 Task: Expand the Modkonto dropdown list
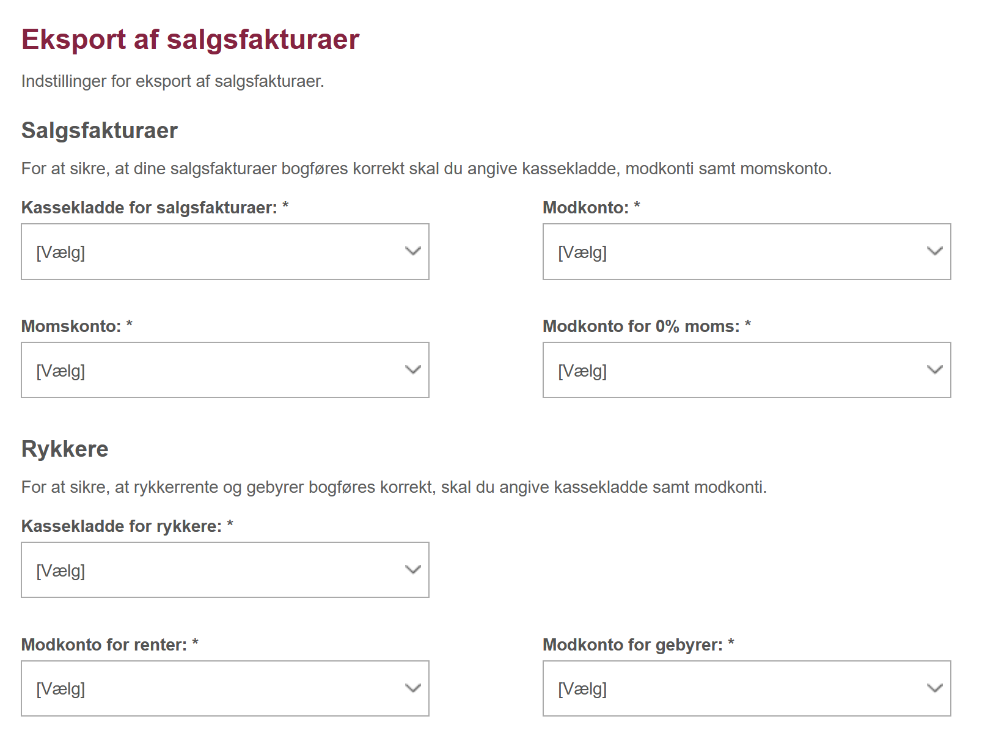point(747,251)
